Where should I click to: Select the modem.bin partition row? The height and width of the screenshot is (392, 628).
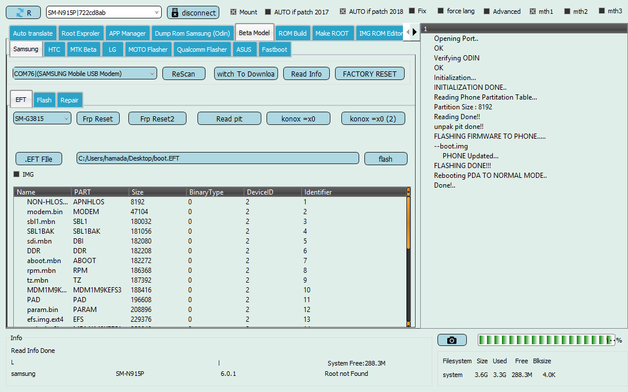tap(210, 211)
